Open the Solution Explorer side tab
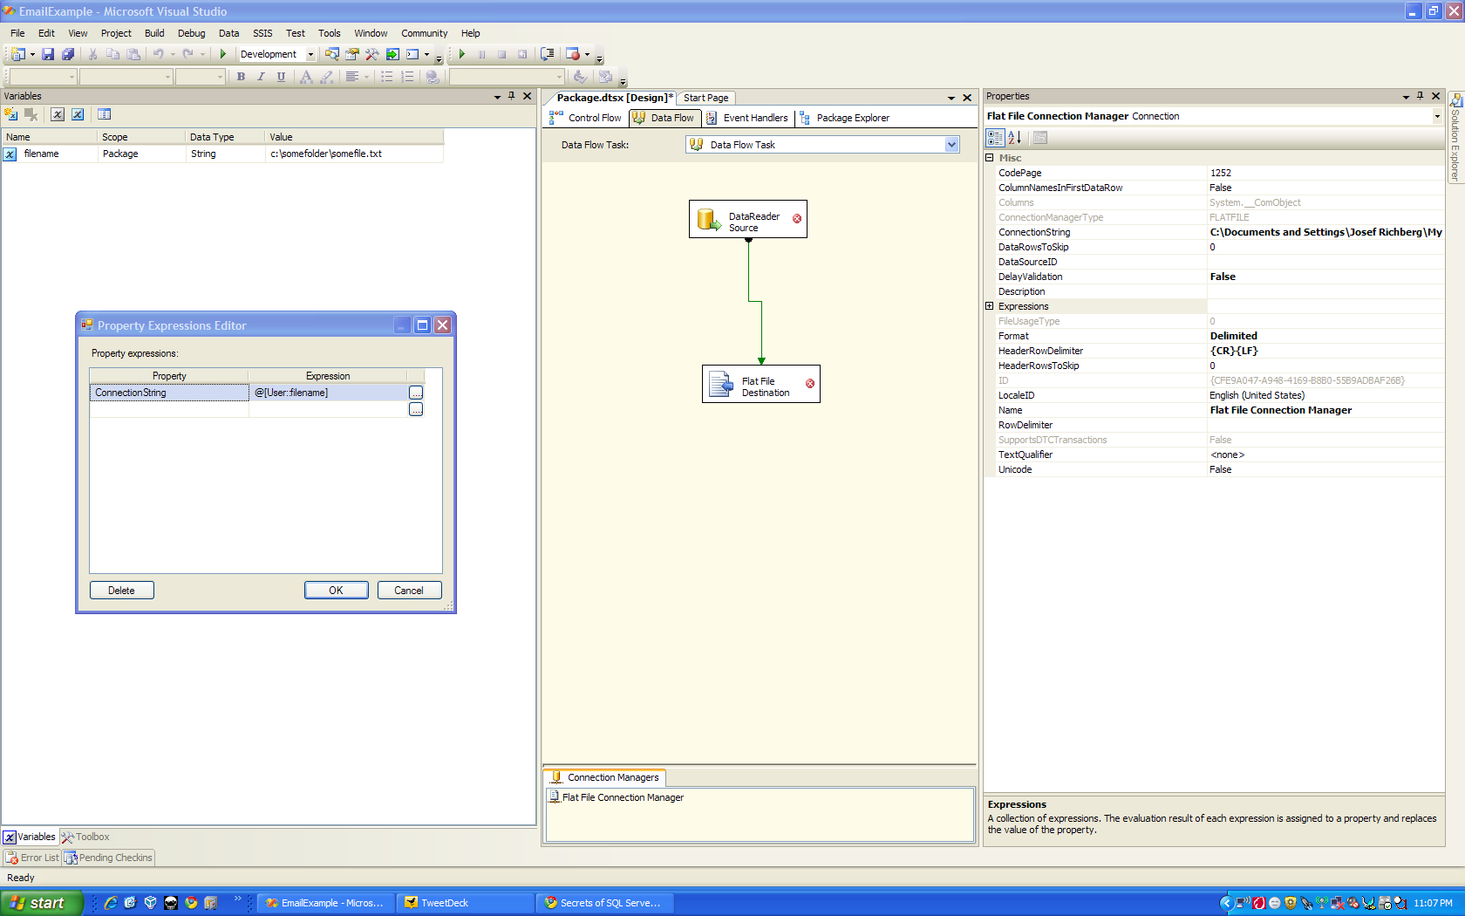The width and height of the screenshot is (1465, 916). [1455, 138]
